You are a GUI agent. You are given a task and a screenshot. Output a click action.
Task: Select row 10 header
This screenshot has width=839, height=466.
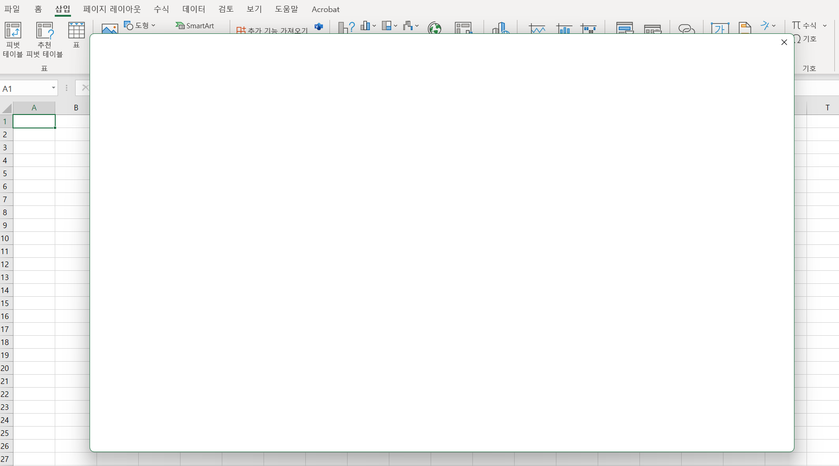coord(6,238)
